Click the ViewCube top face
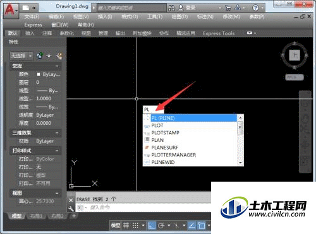316x234 pixels. coord(295,56)
